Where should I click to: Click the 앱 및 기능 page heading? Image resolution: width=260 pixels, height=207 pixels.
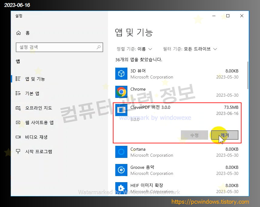134,32
